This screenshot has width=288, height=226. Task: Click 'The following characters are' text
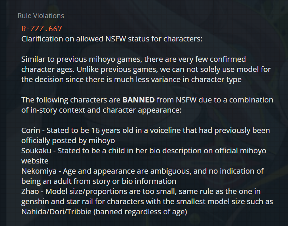[x=71, y=100]
